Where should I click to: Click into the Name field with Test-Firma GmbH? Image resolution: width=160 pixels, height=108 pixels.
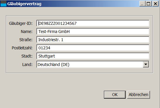click(x=93, y=32)
